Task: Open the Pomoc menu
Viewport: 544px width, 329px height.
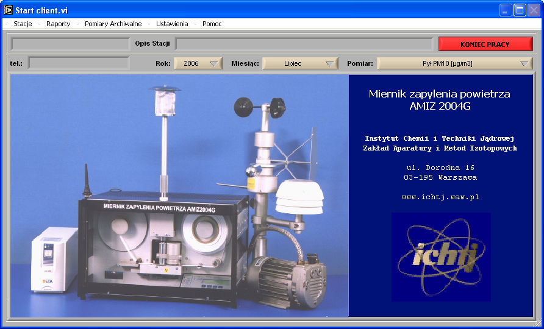Action: point(212,24)
